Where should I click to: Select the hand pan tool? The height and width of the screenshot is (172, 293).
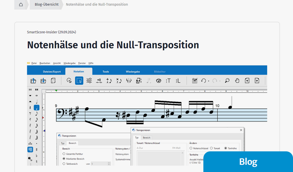(237, 80)
